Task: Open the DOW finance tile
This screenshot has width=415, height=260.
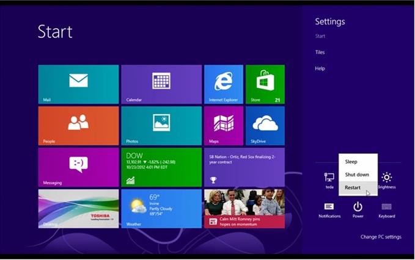Action: pos(161,167)
